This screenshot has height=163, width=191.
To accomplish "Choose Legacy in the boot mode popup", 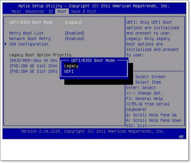I will tap(71, 66).
